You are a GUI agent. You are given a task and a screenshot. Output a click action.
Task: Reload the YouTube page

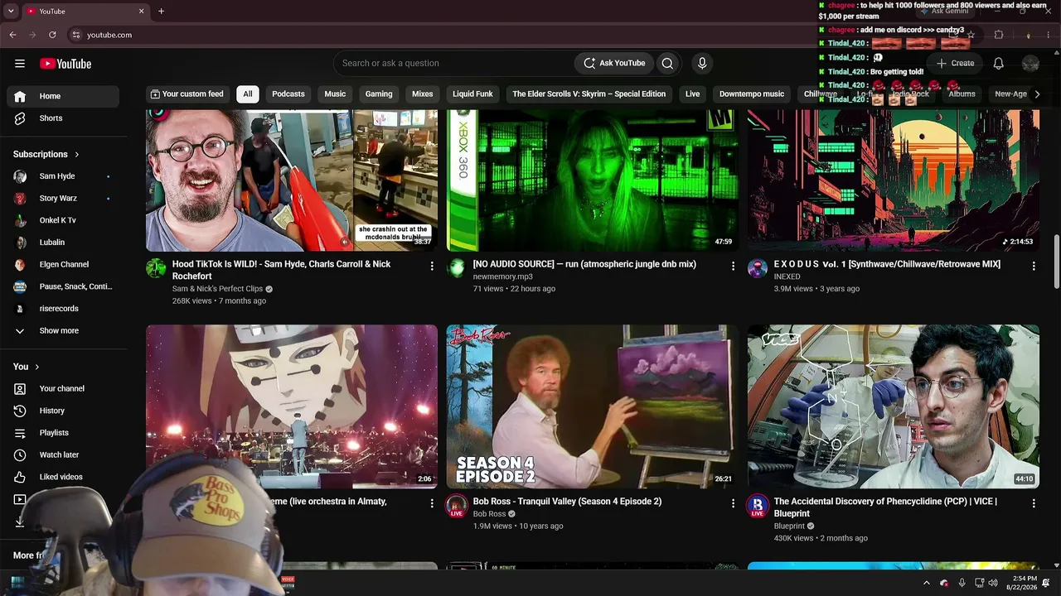52,35
